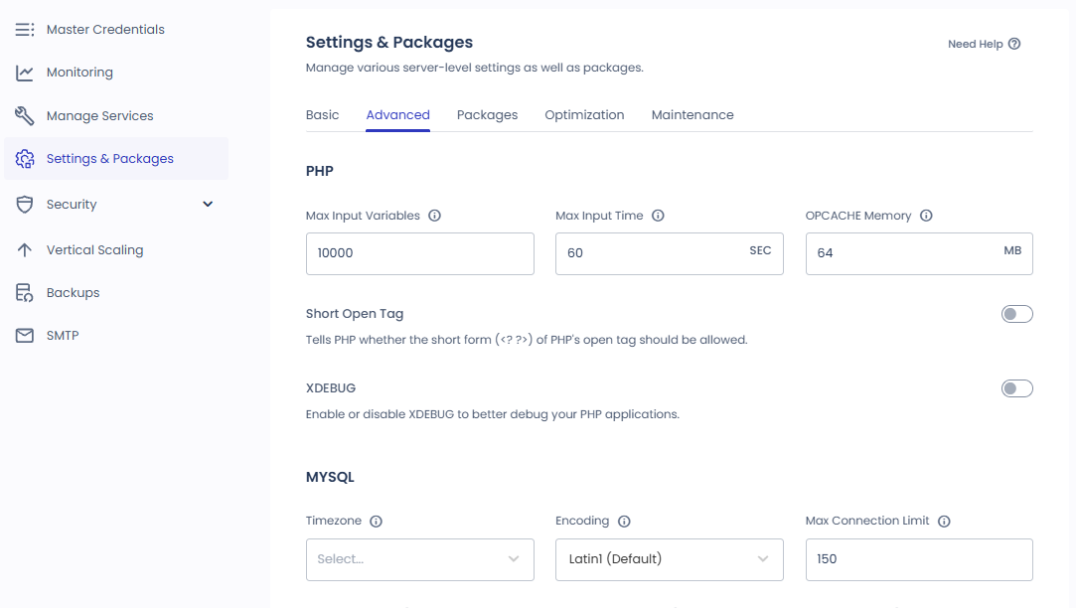The width and height of the screenshot is (1076, 608).
Task: Click info icon next to Max Input Variables
Action: [434, 216]
